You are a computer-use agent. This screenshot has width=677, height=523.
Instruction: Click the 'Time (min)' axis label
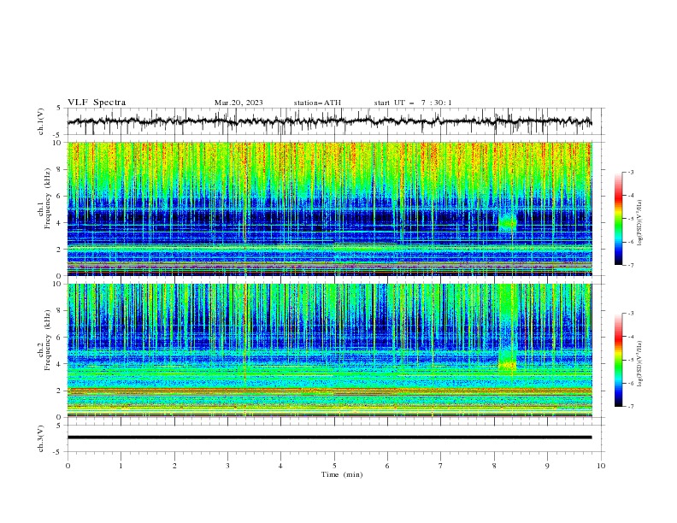point(342,474)
